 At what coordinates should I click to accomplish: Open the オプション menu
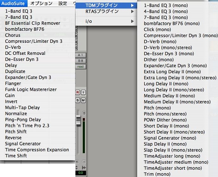click(42, 3)
